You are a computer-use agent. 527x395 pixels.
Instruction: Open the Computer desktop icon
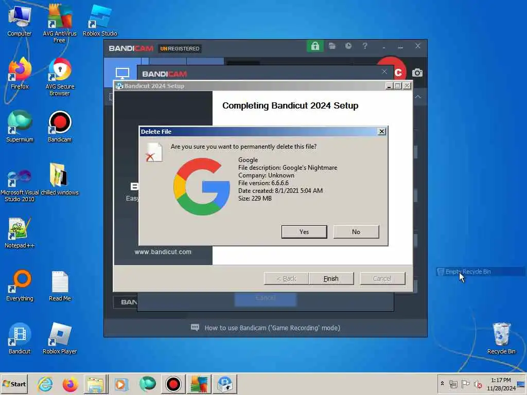tap(20, 21)
